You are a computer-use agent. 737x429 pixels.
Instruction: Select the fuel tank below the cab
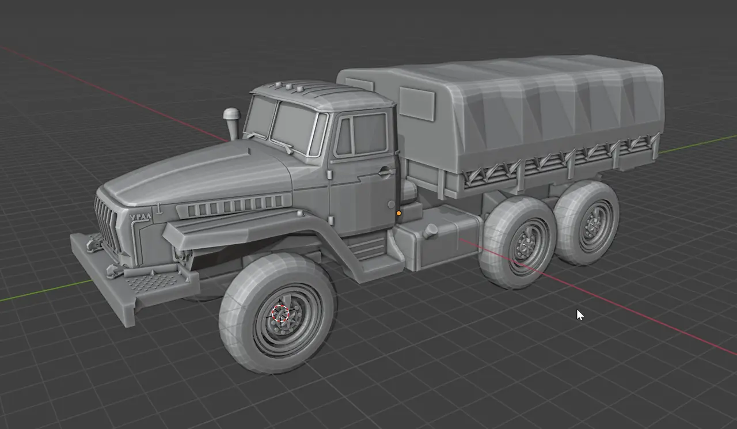click(x=440, y=238)
